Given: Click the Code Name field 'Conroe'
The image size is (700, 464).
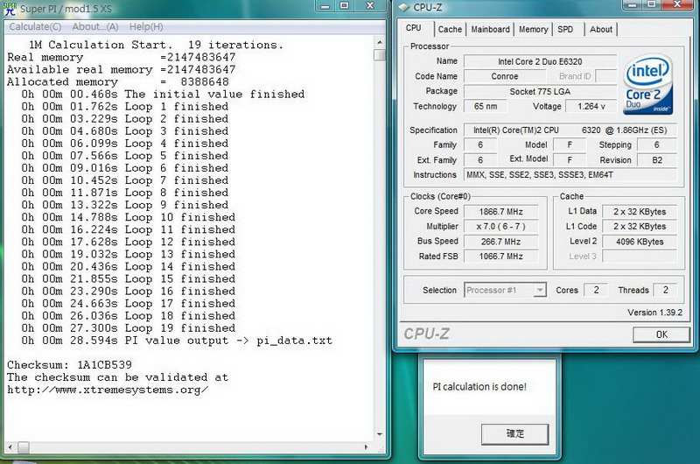Looking at the screenshot, I should 505,76.
